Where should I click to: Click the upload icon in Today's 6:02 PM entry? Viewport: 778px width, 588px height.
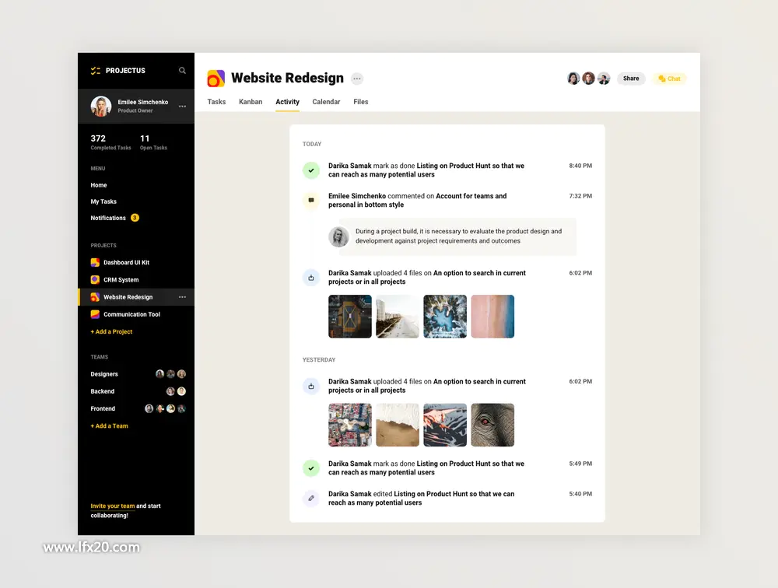pyautogui.click(x=311, y=278)
